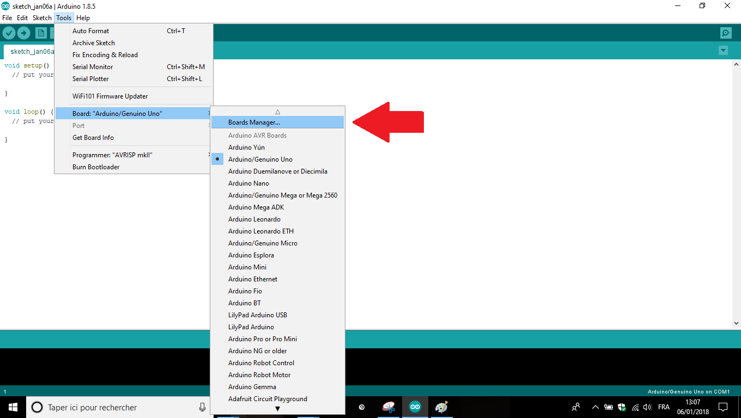Viewport: 741px width, 418px height.
Task: Choose the plain LilyPad Arduino board
Action: click(277, 327)
